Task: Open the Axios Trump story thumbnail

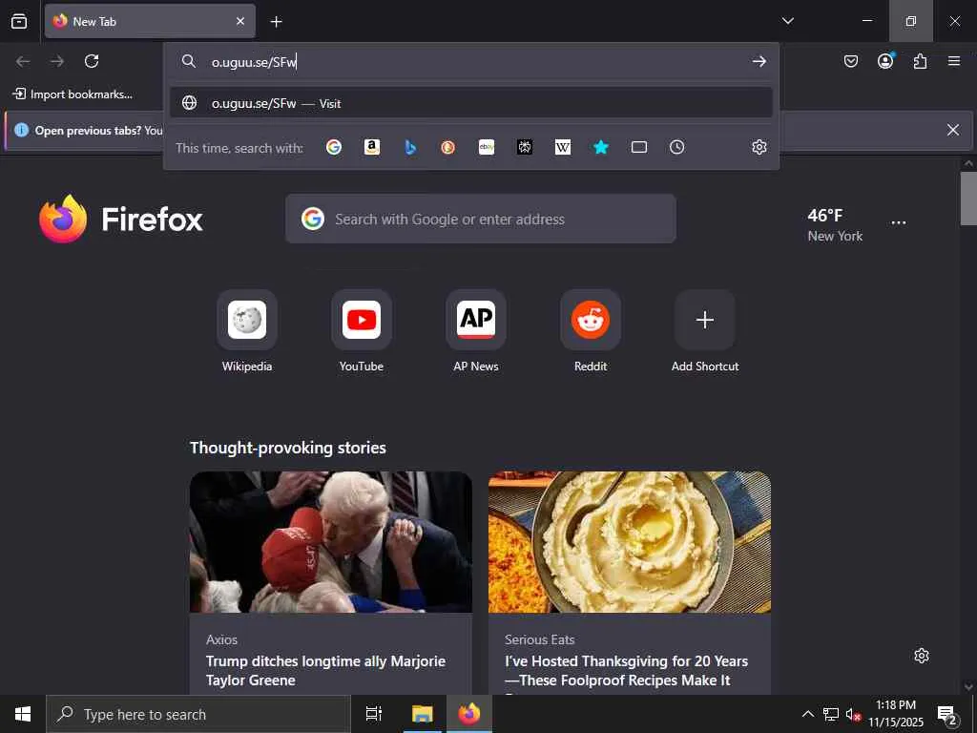Action: 331,542
